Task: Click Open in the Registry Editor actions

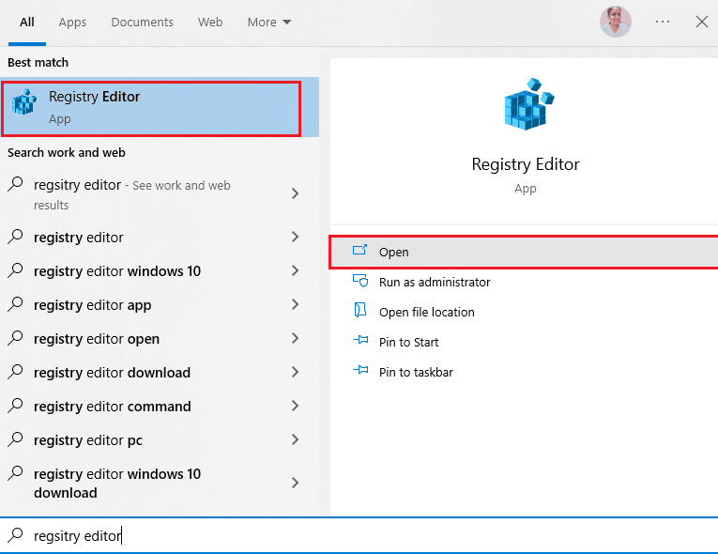Action: pyautogui.click(x=394, y=252)
